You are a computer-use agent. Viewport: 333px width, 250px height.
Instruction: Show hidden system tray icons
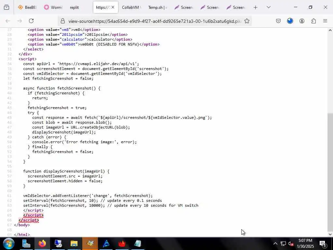pyautogui.click(x=275, y=243)
